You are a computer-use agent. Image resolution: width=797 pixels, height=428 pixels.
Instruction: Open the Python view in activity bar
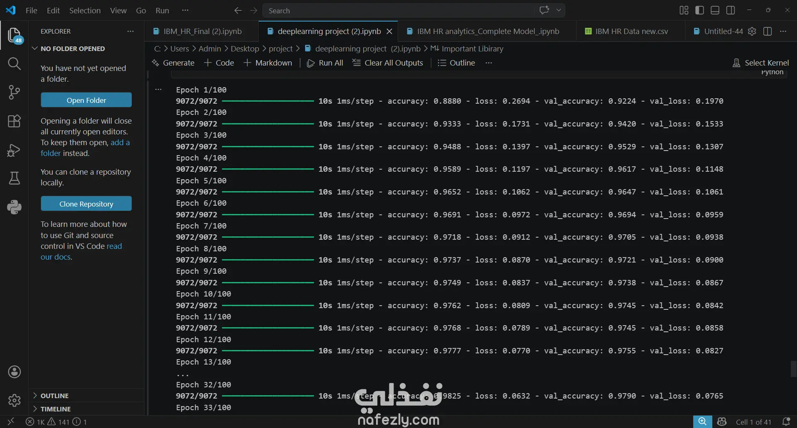(14, 207)
